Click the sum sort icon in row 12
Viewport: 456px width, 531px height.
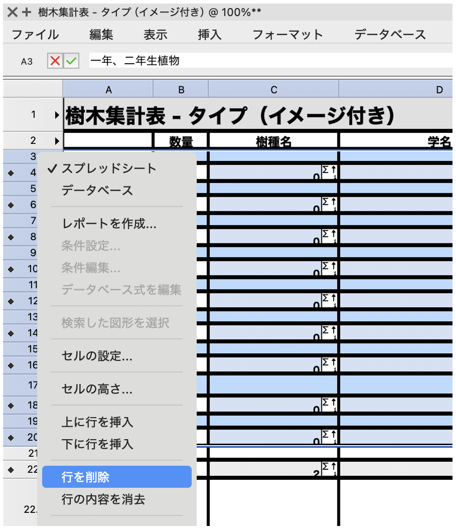pyautogui.click(x=329, y=301)
